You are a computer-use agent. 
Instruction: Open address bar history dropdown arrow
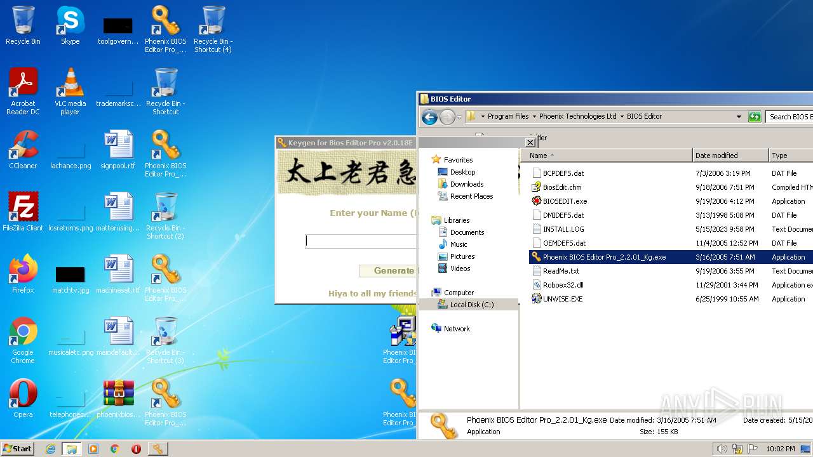click(x=739, y=117)
